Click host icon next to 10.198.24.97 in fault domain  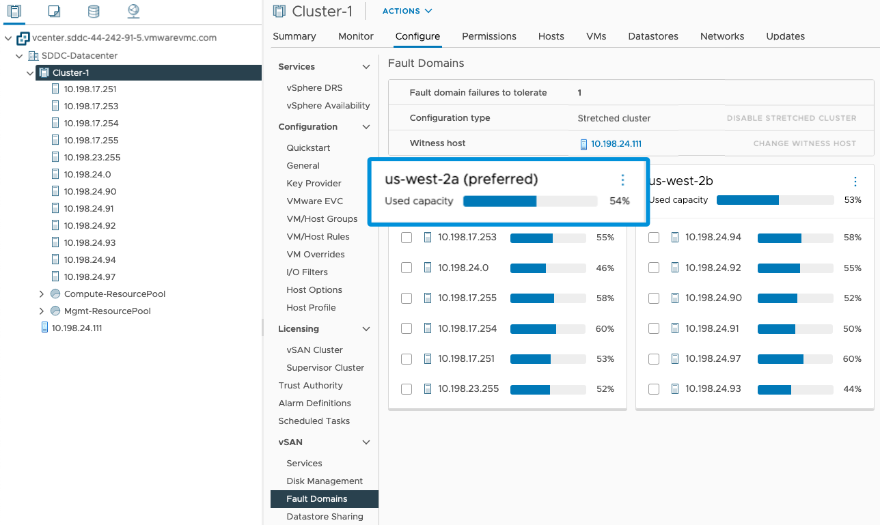(675, 359)
